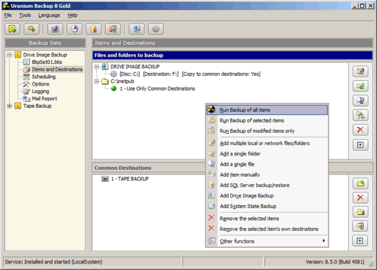This screenshot has height=270, width=377.
Task: Select the [Disc: C:] destination entry
Action: click(190, 74)
